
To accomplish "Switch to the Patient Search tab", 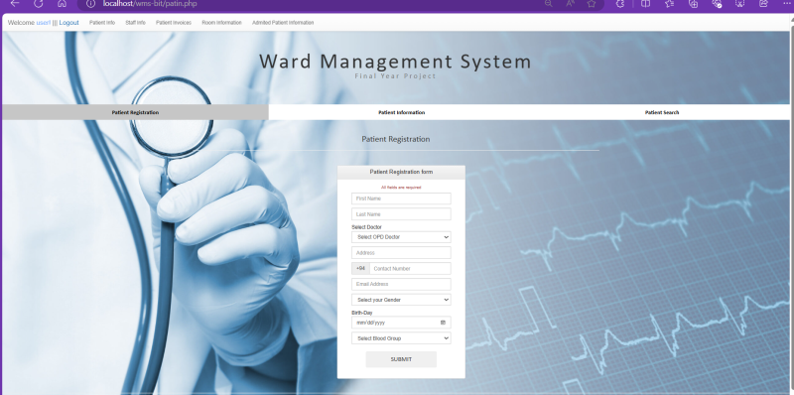I will coord(662,112).
